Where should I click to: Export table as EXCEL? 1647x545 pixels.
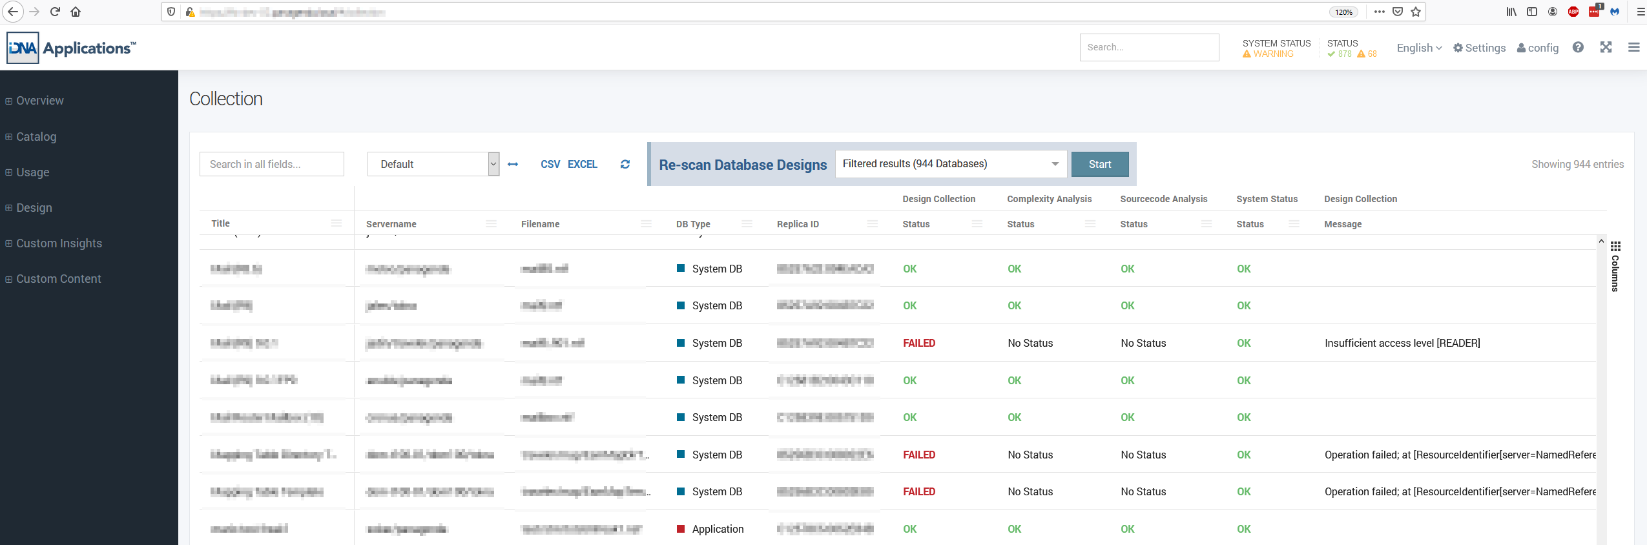tap(583, 164)
